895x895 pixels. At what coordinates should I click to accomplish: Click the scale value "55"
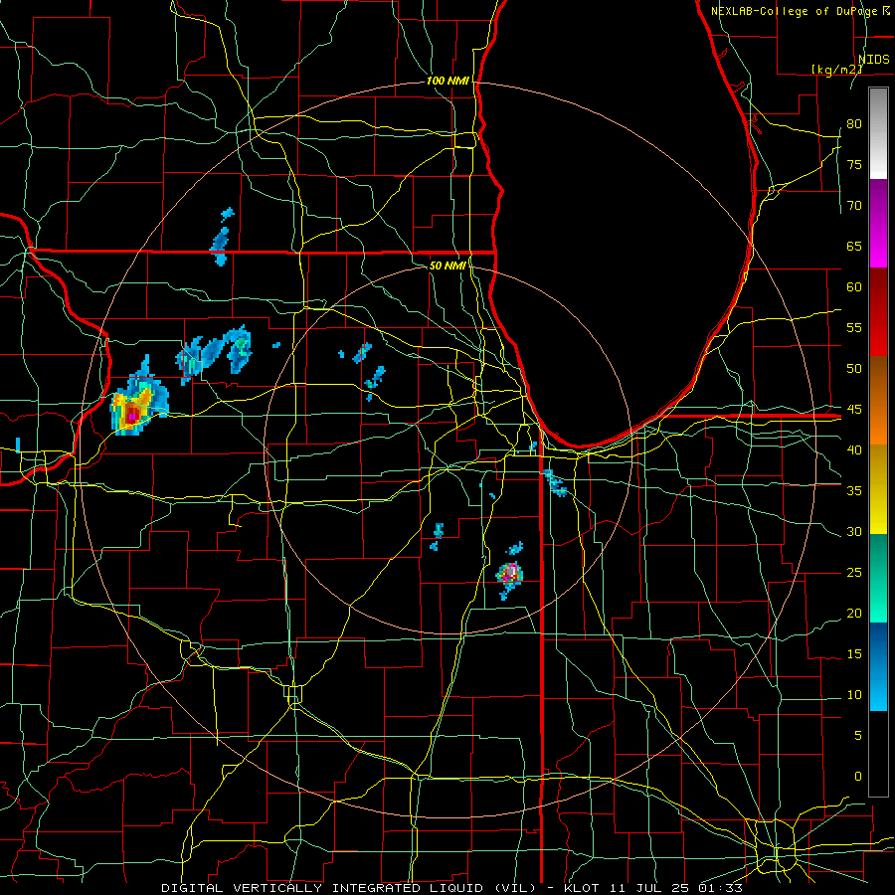click(854, 327)
